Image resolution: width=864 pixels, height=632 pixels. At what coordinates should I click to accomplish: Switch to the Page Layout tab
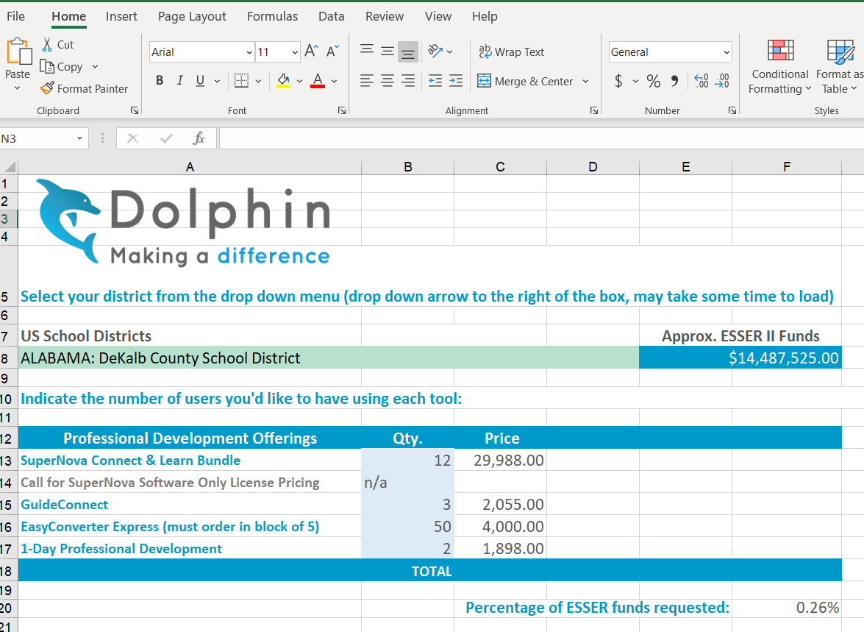click(x=192, y=16)
